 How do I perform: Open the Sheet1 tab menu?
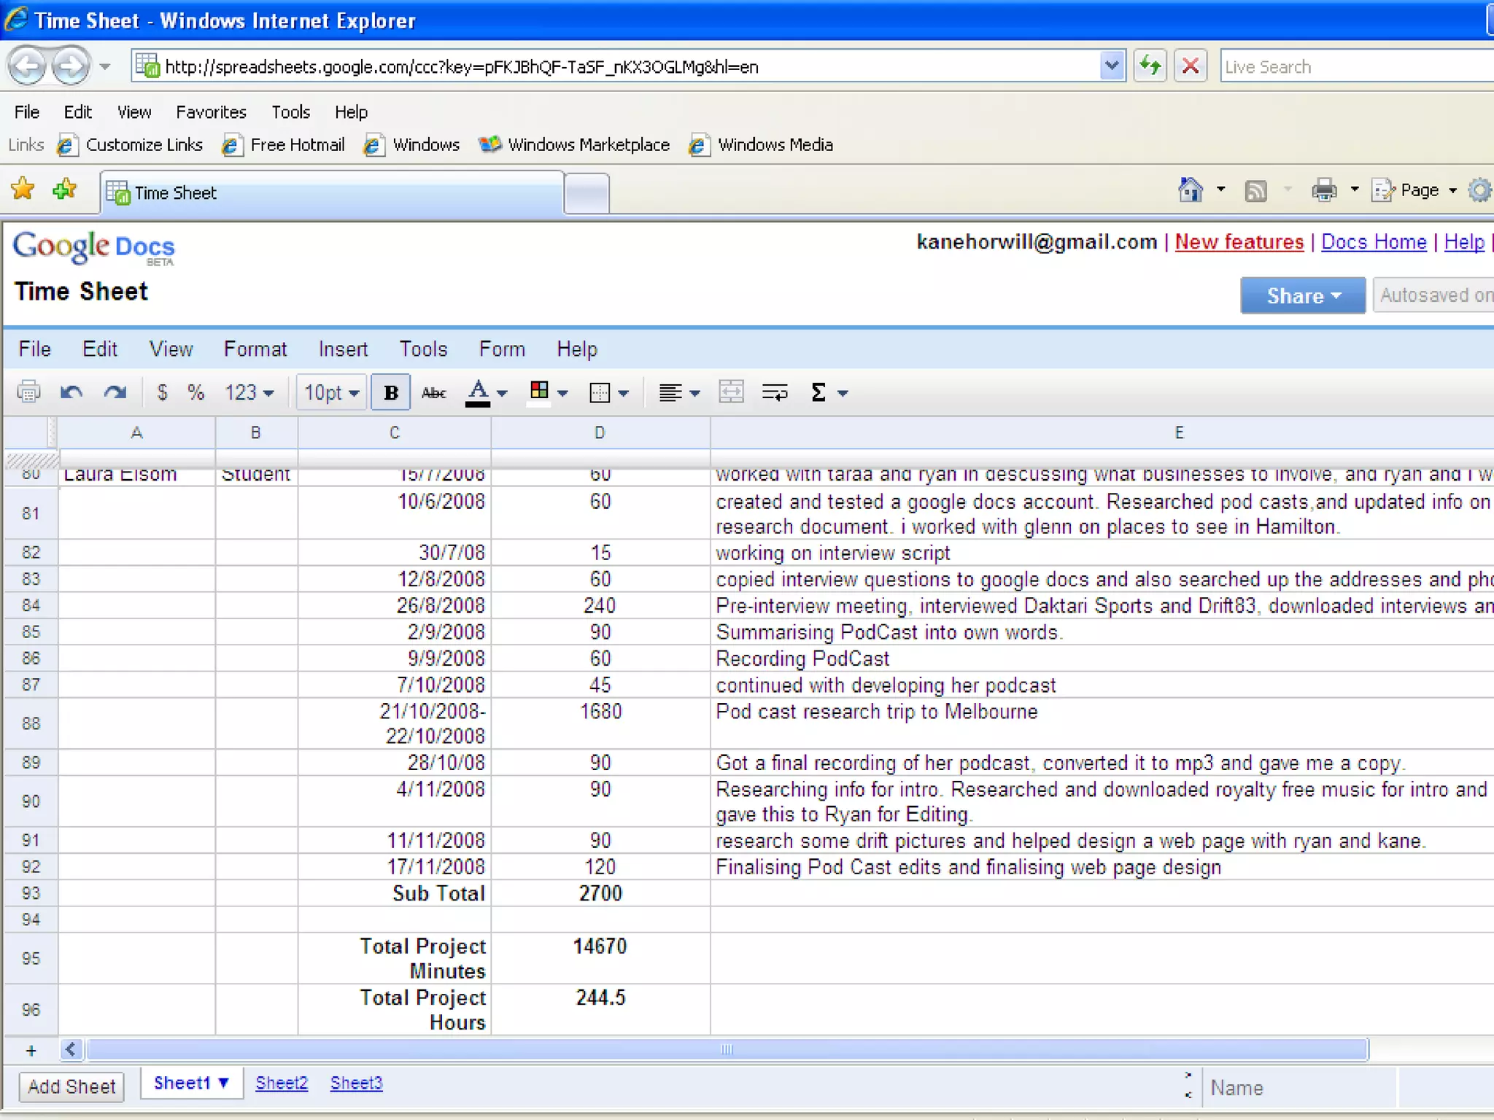224,1083
